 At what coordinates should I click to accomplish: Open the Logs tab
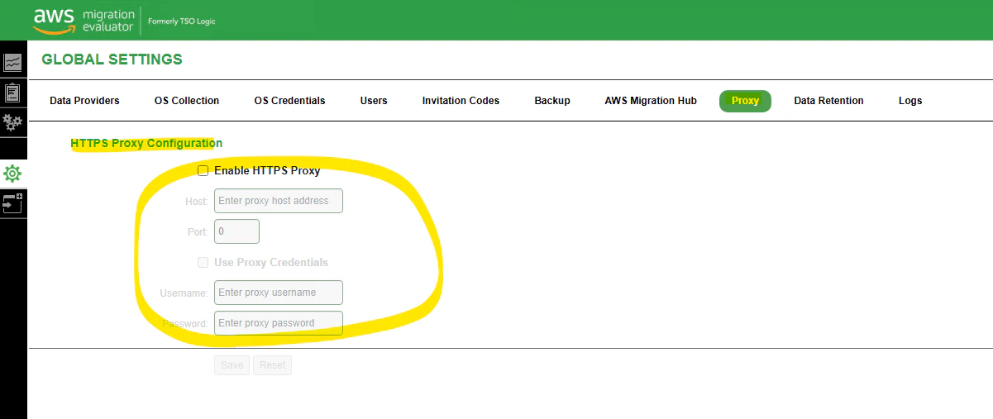click(910, 101)
